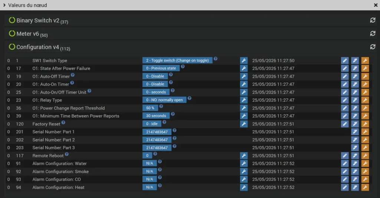Refresh the Configuration v4 section

pyautogui.click(x=373, y=47)
